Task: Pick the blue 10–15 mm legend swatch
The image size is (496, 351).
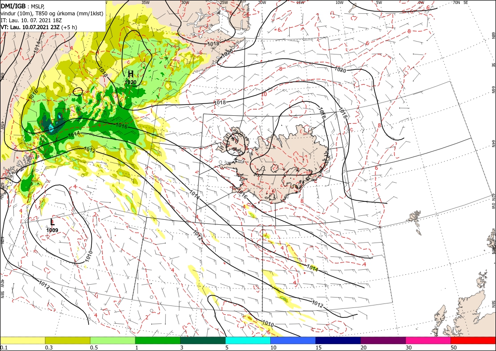Action: coord(293,340)
